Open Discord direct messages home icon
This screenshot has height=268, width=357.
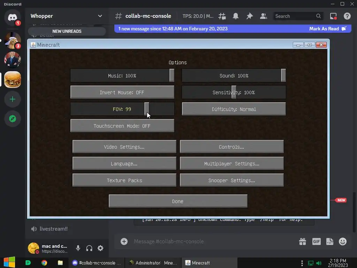click(x=13, y=17)
